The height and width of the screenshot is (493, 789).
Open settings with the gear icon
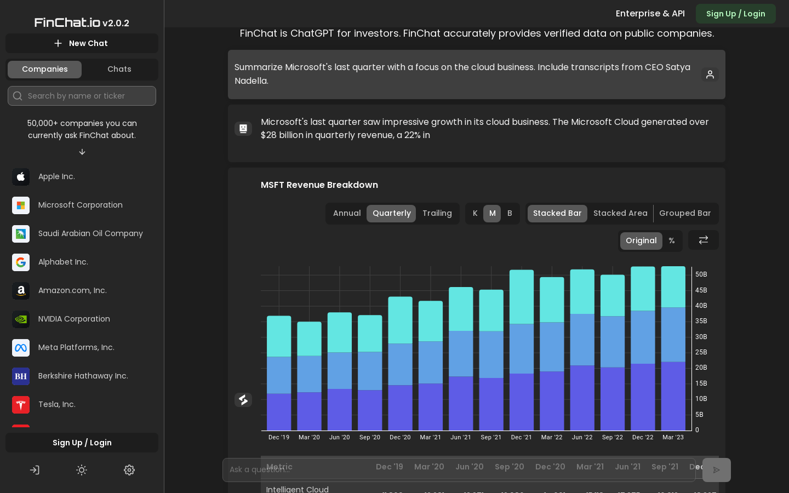(129, 470)
